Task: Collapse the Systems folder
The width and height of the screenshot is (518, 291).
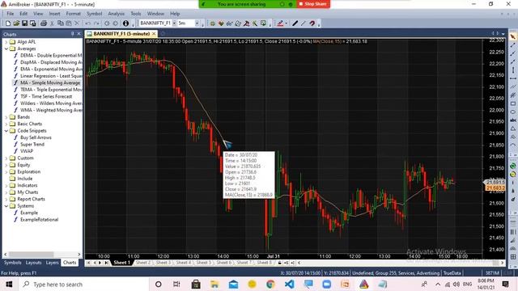Action: pyautogui.click(x=6, y=206)
